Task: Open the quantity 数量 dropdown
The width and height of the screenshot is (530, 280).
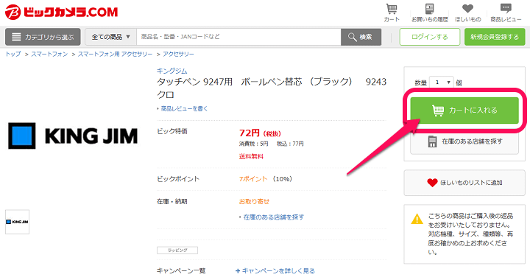Action: coord(442,83)
